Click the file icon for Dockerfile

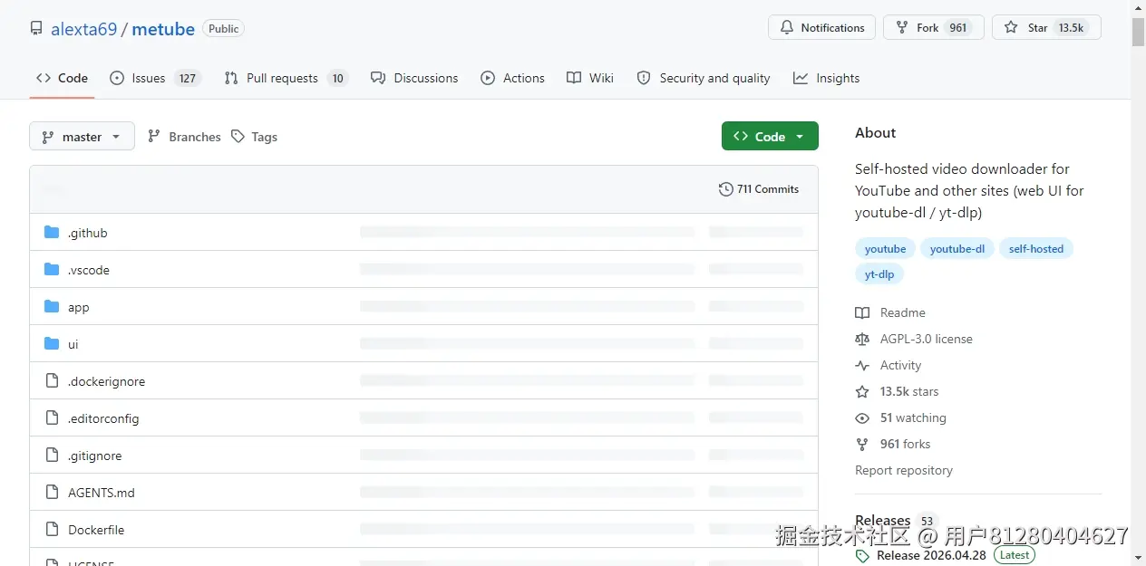[52, 530]
